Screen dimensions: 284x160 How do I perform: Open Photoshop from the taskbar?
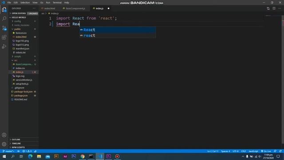point(74,156)
